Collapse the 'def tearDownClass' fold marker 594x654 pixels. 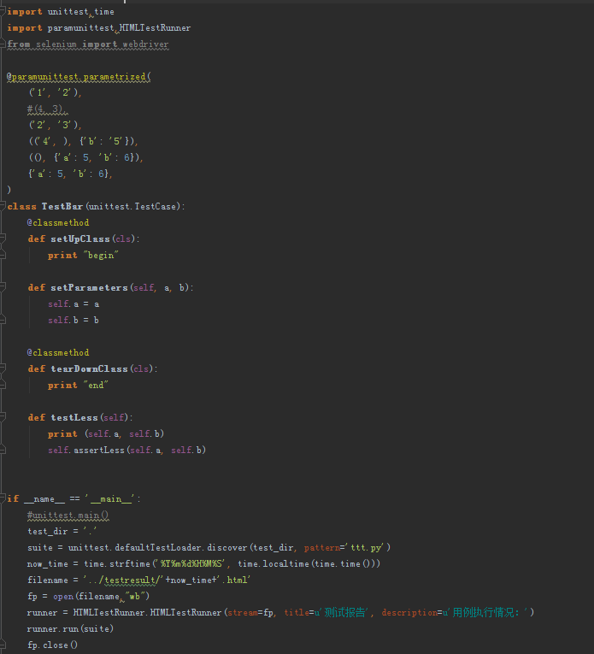pos(3,368)
